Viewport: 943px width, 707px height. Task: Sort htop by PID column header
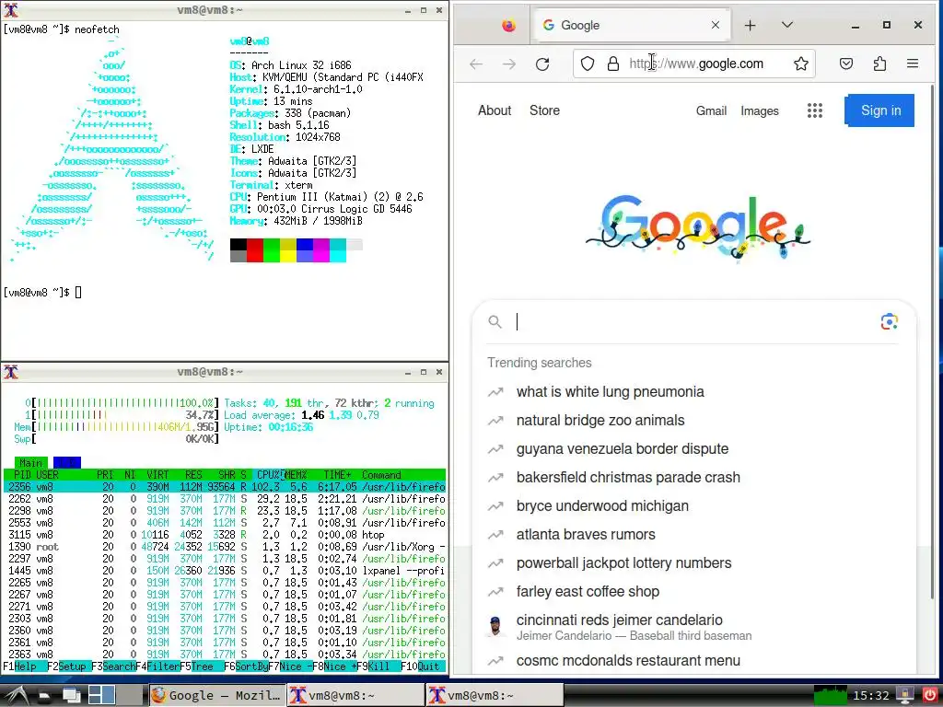(x=22, y=475)
